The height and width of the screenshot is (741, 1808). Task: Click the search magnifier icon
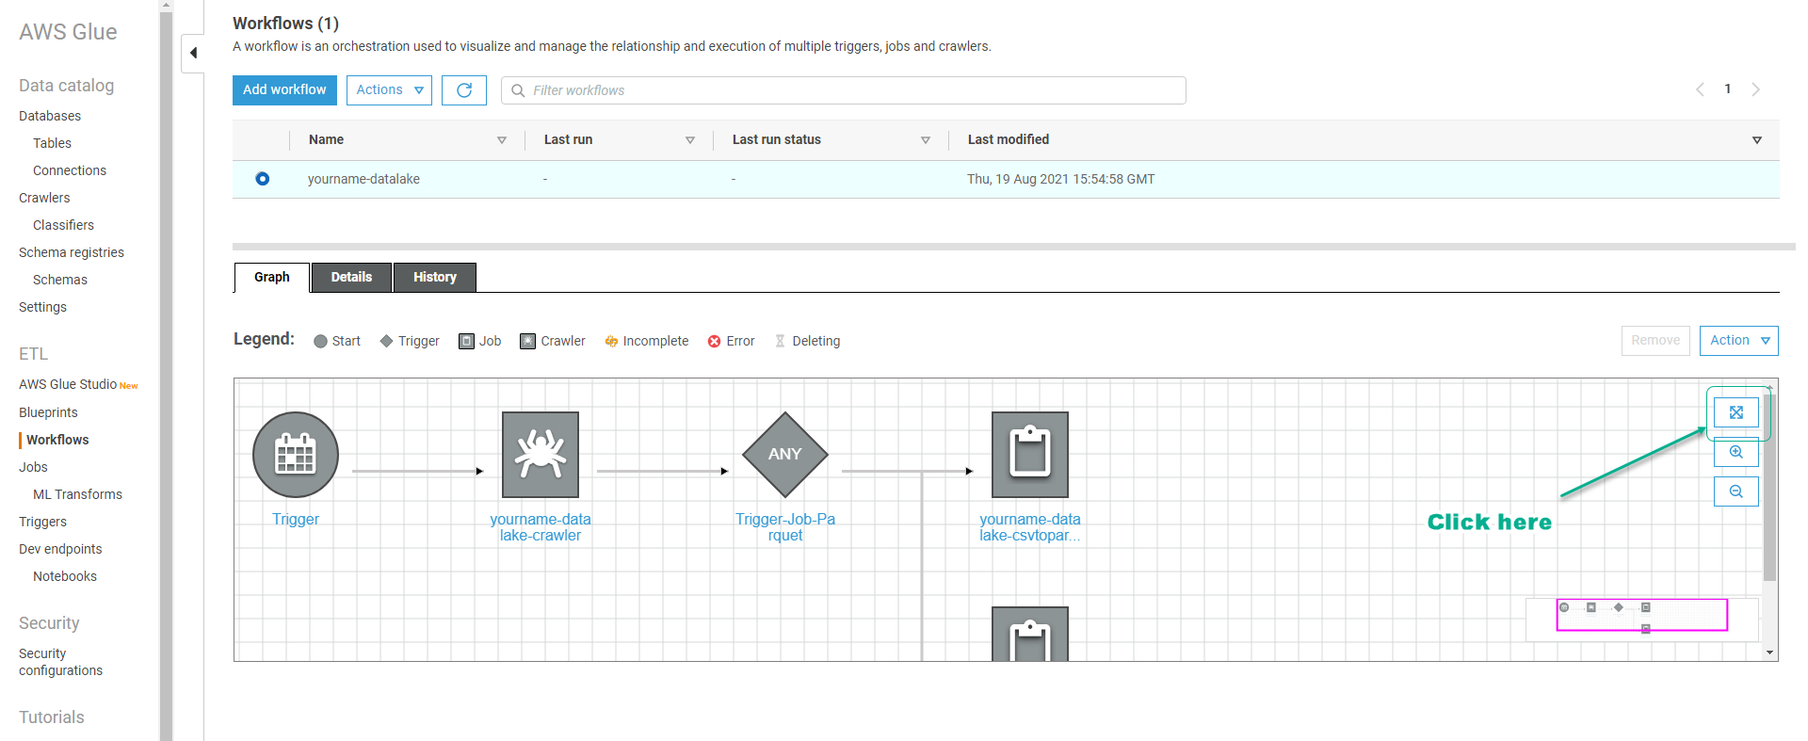(x=518, y=90)
